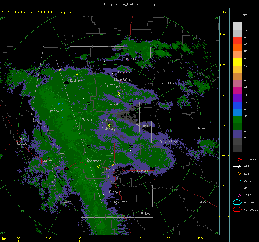Select the 80 dBZ light gray swatch
The height and width of the screenshot is (242, 259).
tap(237, 26)
